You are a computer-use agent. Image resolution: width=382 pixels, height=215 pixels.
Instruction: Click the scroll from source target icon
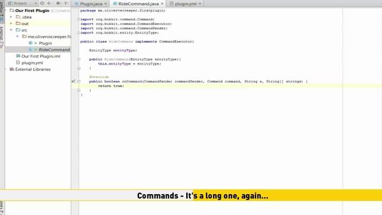[x=42, y=3]
